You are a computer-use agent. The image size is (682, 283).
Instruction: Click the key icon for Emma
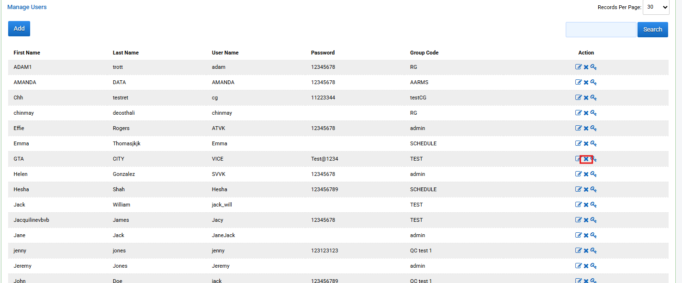point(593,143)
